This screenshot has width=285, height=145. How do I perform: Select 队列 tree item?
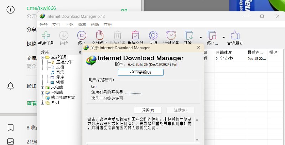click(55, 103)
